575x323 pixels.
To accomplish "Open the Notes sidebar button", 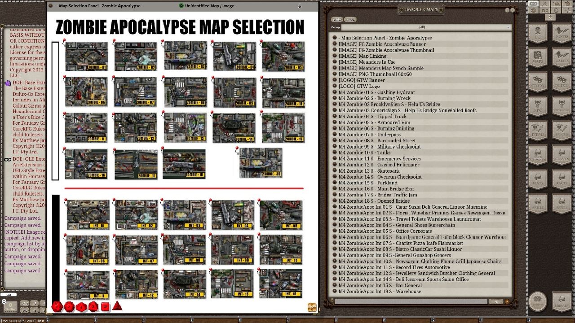I will point(562,33).
